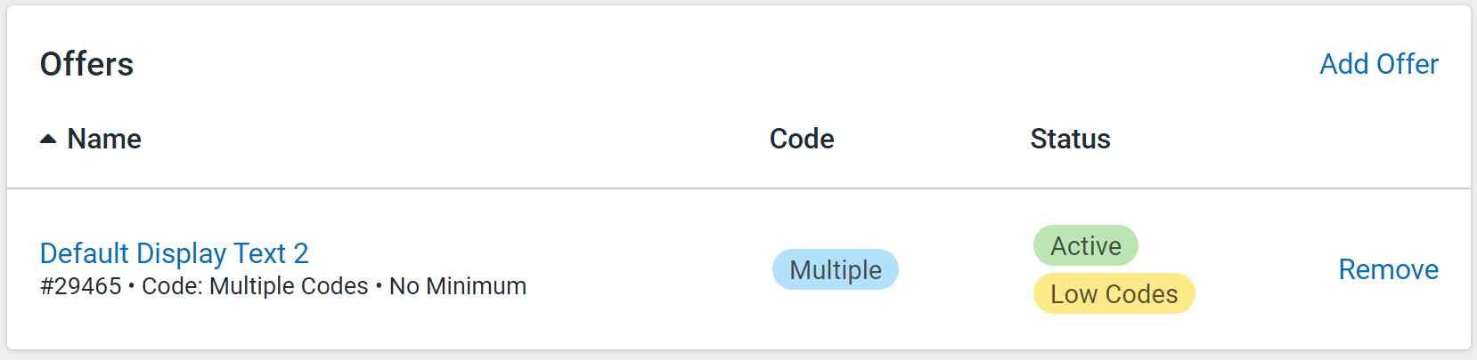Sort offers by the Code column header
1477x360 pixels.
(802, 139)
